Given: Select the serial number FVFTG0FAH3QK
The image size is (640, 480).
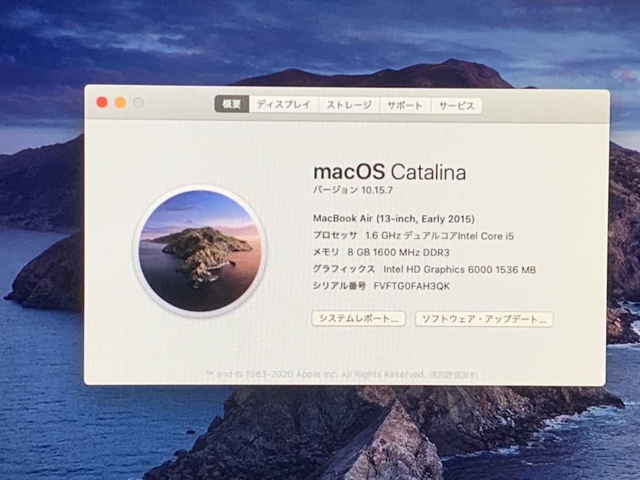Looking at the screenshot, I should click(412, 286).
